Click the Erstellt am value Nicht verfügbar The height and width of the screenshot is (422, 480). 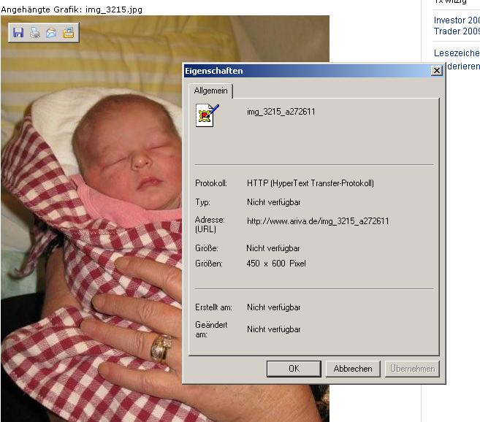(274, 307)
